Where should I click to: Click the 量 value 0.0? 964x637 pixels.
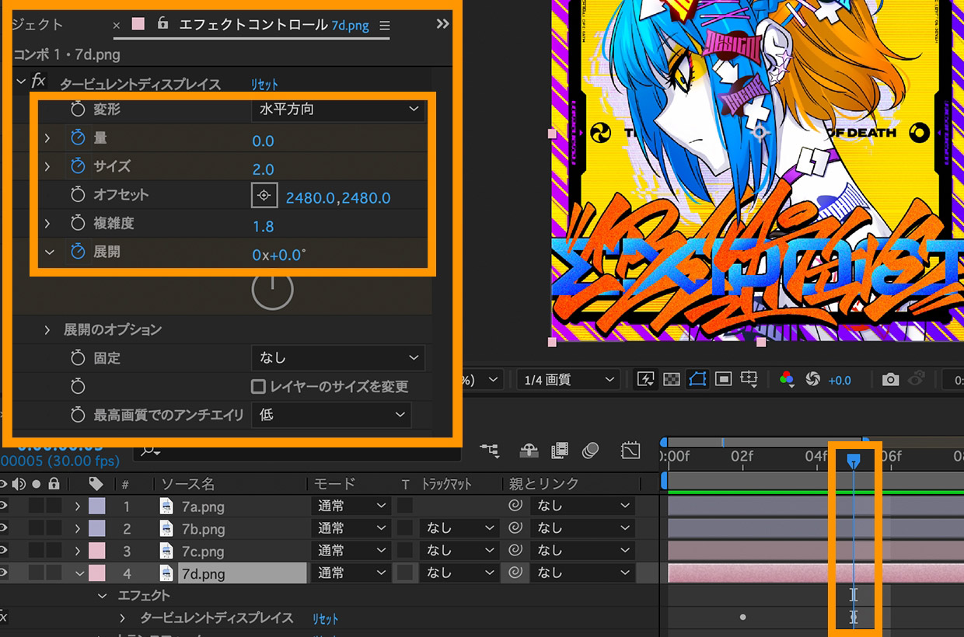pyautogui.click(x=263, y=141)
